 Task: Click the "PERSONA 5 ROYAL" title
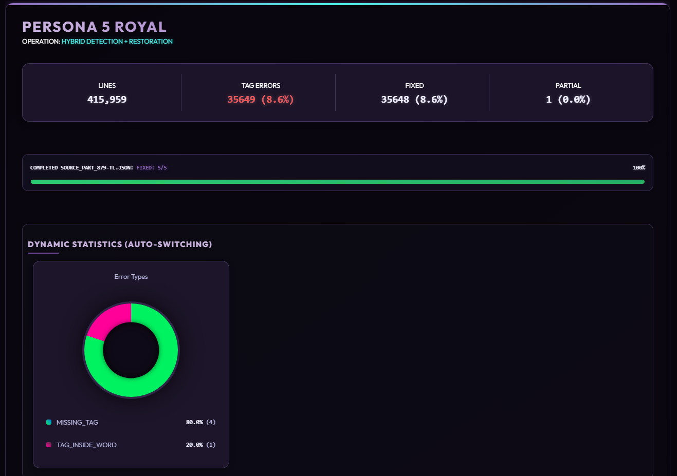(x=94, y=27)
